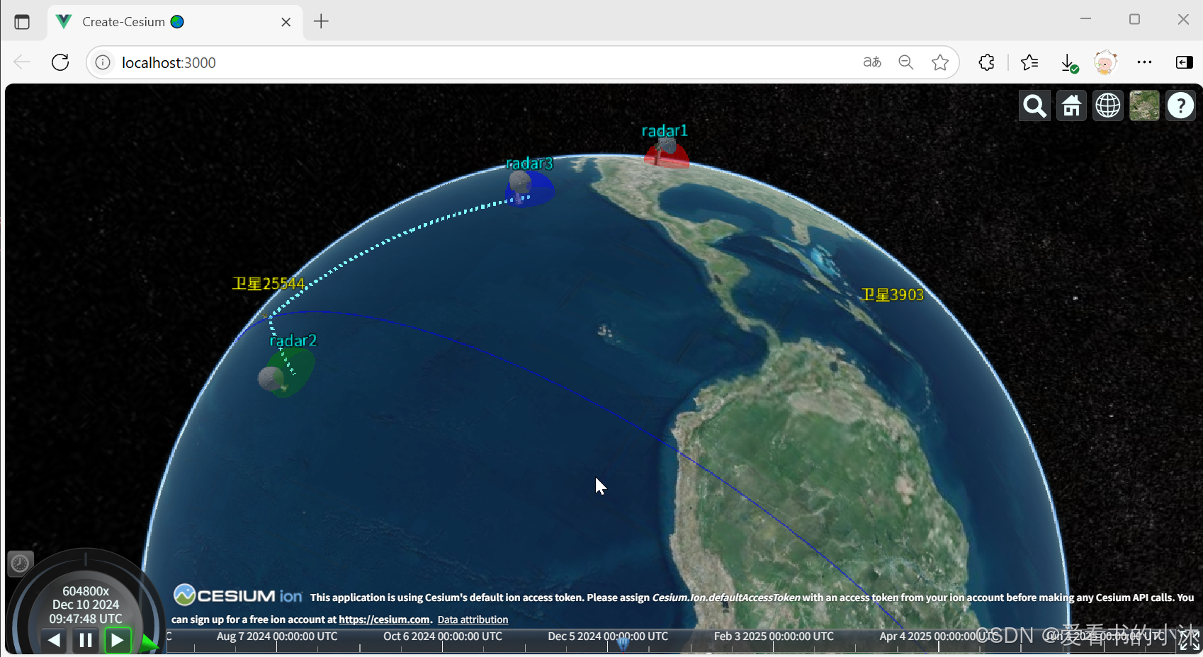Select the 卫星25544 satellite label
This screenshot has width=1203, height=657.
click(x=269, y=284)
